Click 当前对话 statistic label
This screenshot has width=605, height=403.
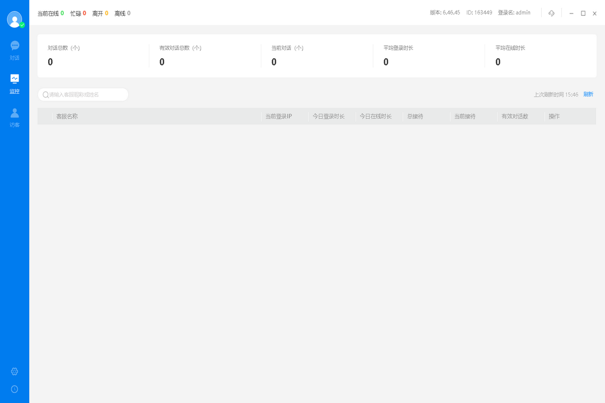tap(287, 48)
